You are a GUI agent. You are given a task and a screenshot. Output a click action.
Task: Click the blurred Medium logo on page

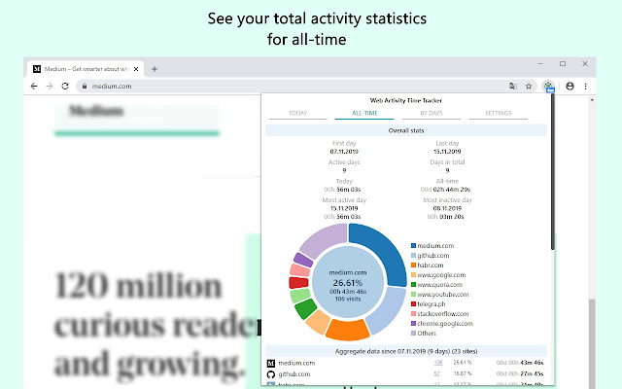pos(96,111)
